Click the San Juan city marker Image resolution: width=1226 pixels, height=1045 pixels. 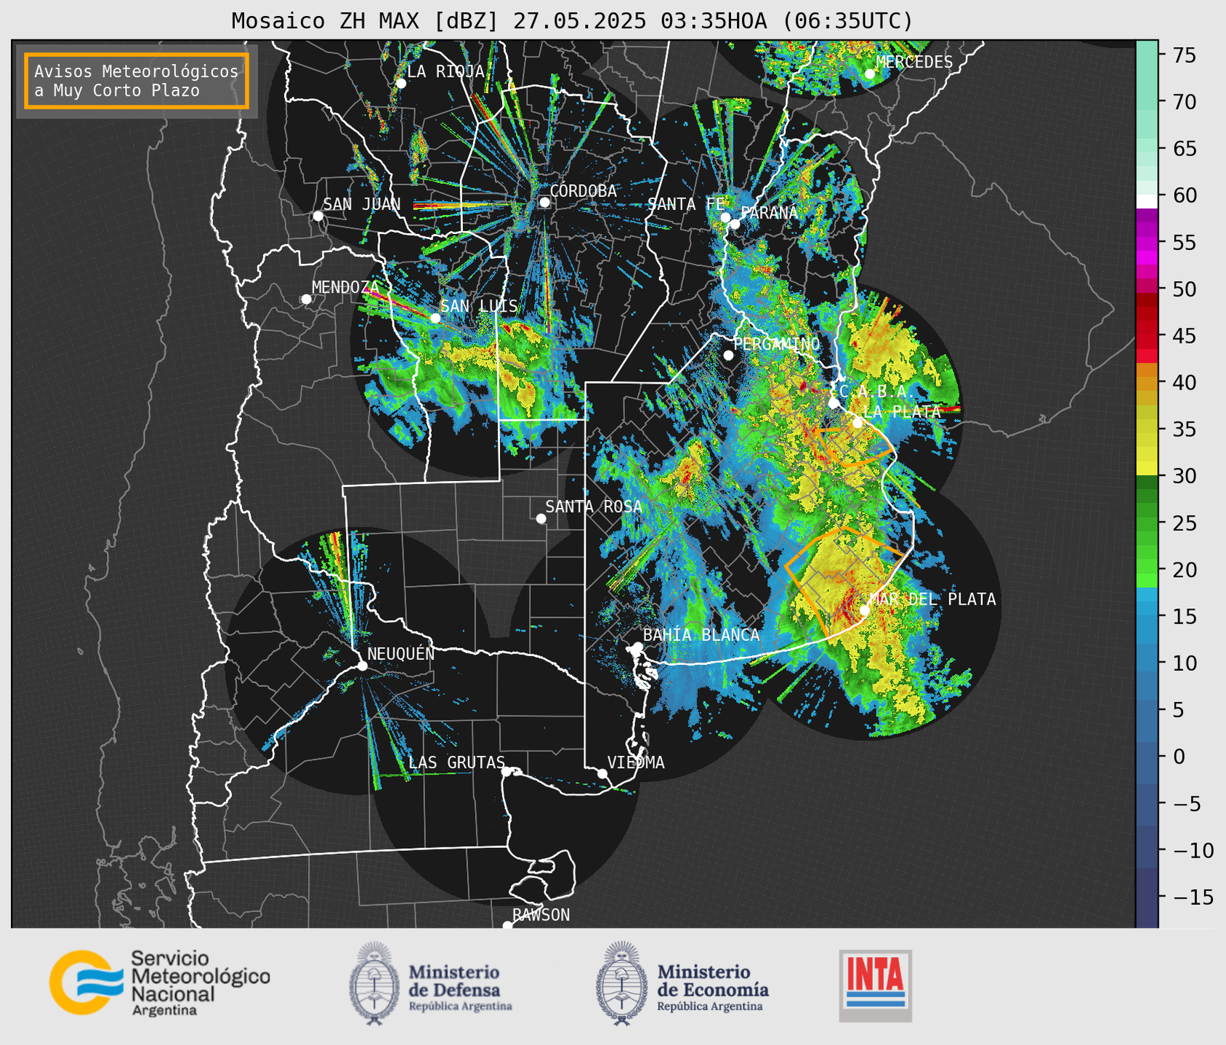click(318, 216)
